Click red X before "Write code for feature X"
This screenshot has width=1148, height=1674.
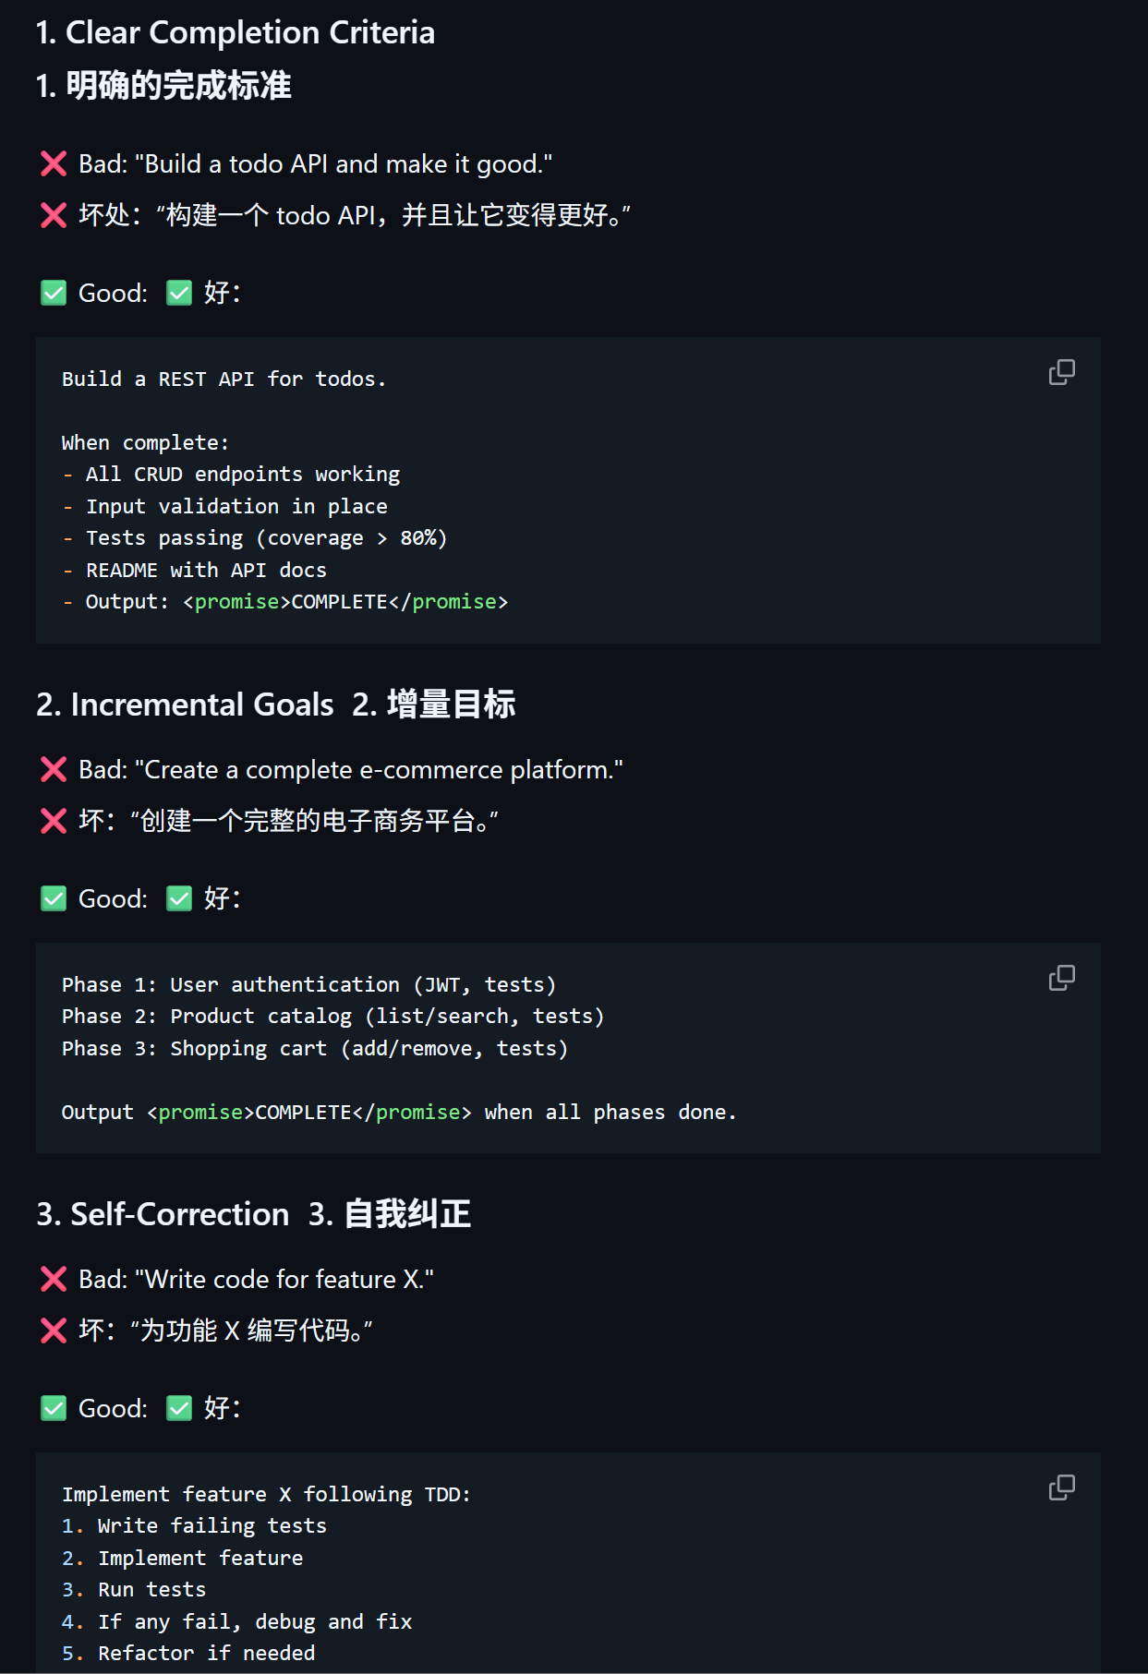click(x=54, y=1280)
